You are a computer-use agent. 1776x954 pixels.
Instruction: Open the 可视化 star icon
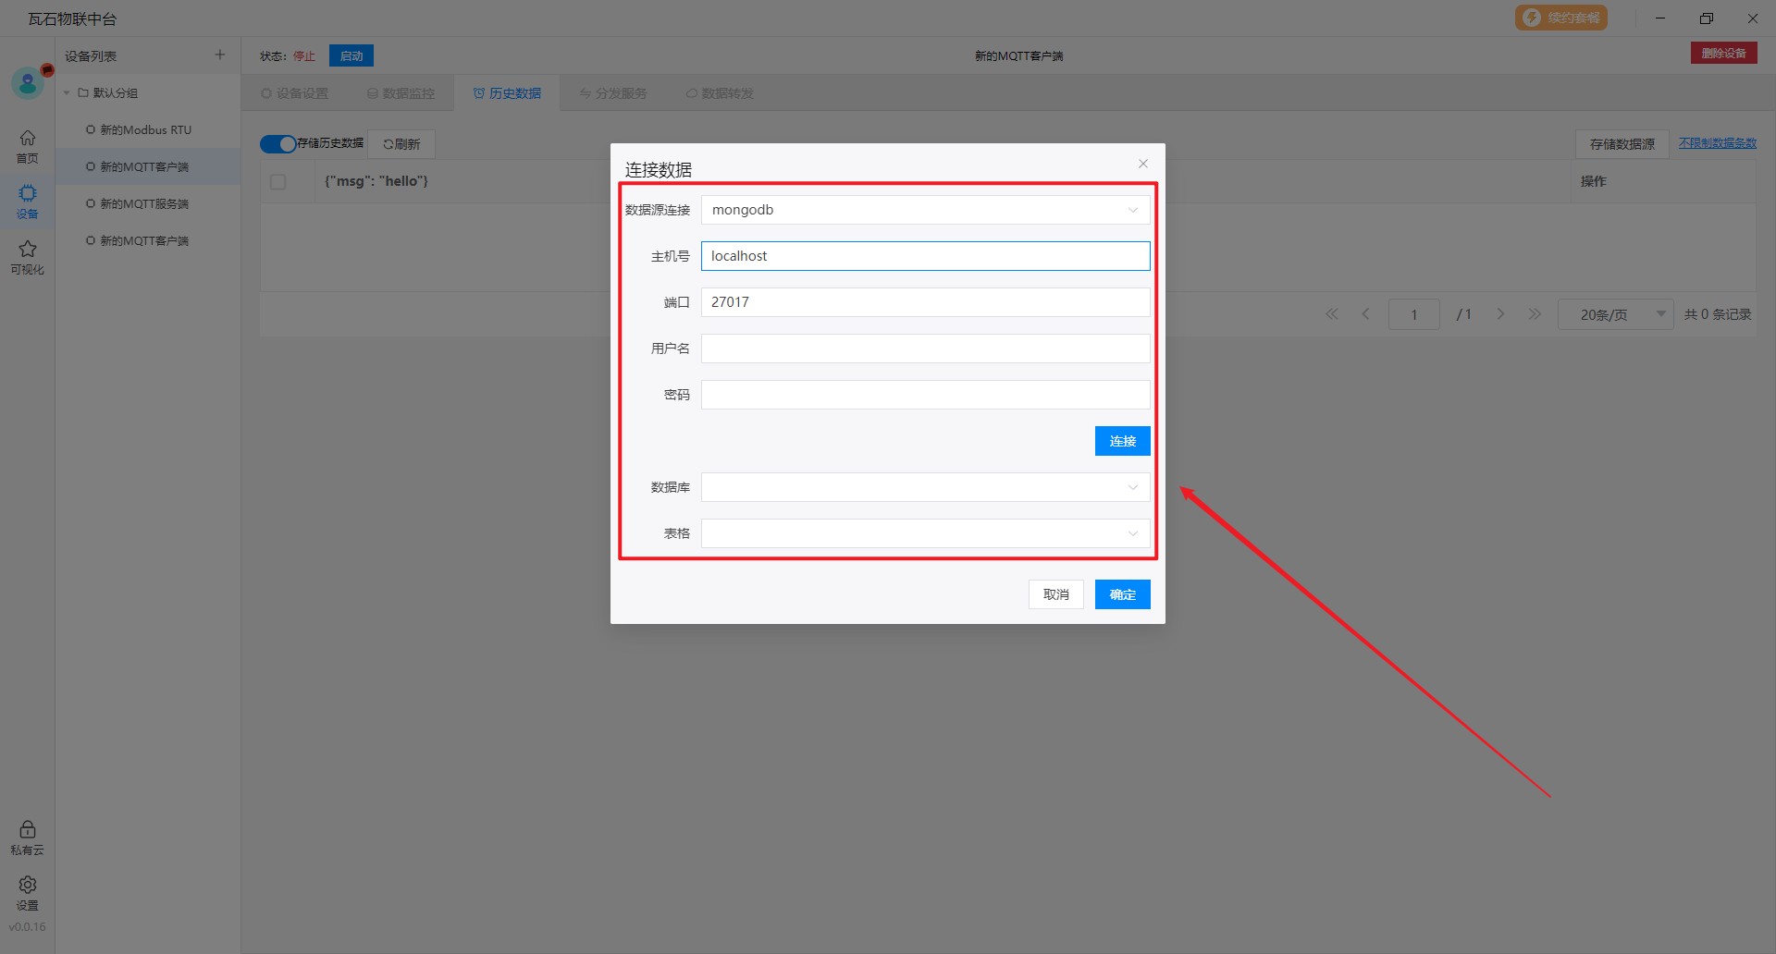(28, 256)
